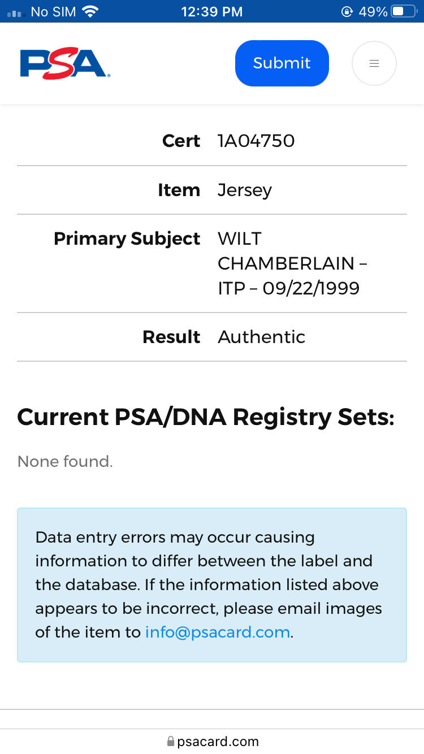This screenshot has width=424, height=754.
Task: Open the hamburger menu
Action: [x=374, y=63]
